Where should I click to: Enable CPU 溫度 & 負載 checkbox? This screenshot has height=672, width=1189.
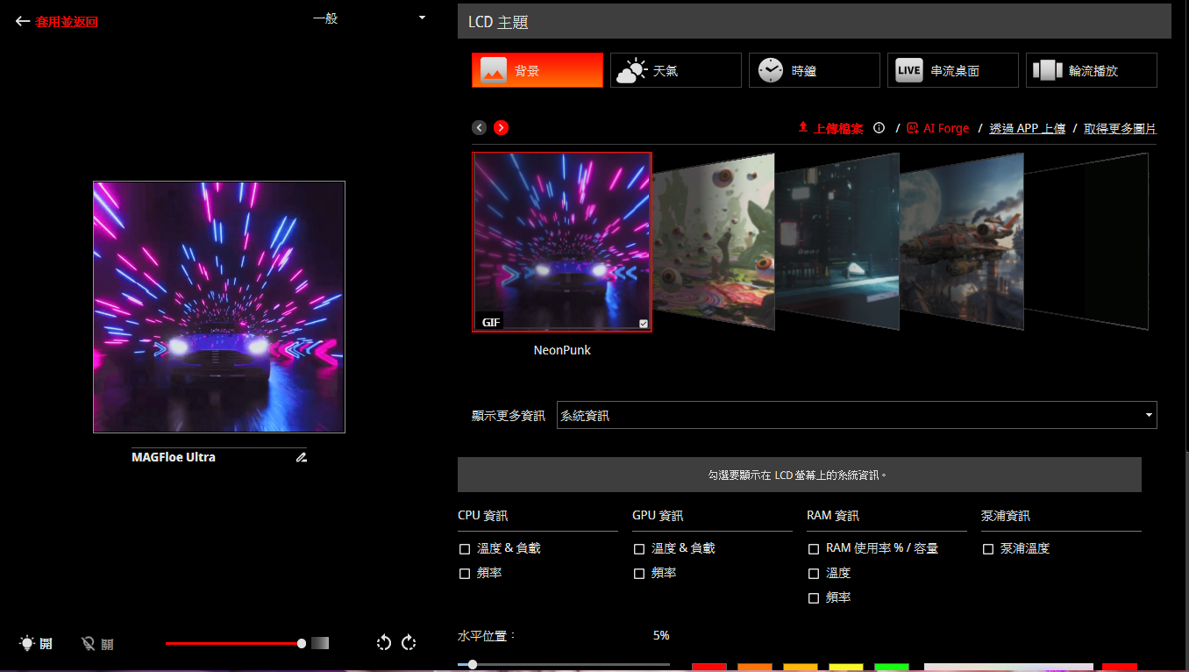coord(465,549)
